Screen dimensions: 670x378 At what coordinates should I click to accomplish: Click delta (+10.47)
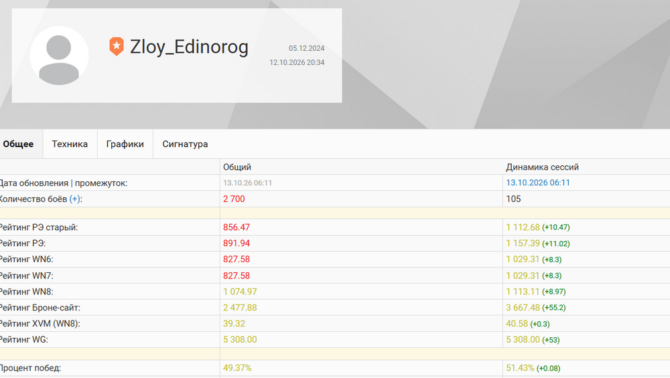pos(556,227)
